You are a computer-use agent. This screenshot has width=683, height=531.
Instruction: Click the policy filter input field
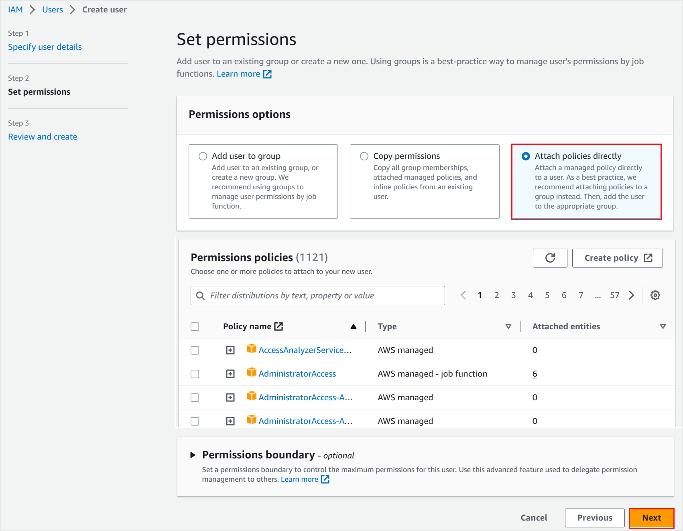coord(317,295)
